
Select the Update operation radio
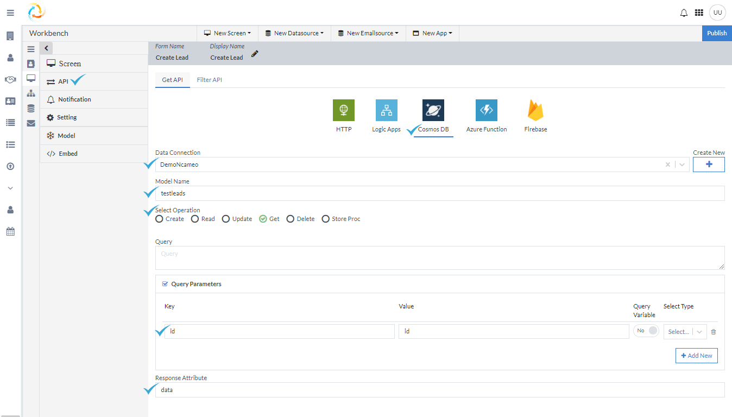[226, 219]
